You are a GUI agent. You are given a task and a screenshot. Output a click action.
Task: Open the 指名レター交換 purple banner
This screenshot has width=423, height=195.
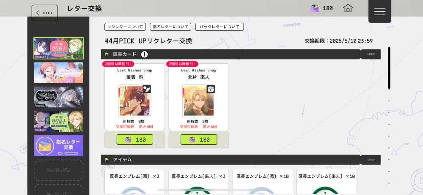click(x=58, y=146)
